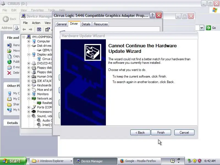Screen dimensions: 220x165
Task: Click Explorer Back button in CIRRUS window
Action: tap(10, 19)
